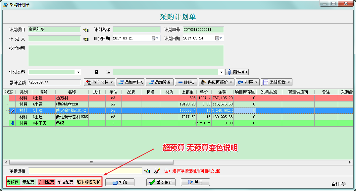Open the 供应商报价 dropdown button
Screen dimensions: 356x191
point(217,82)
